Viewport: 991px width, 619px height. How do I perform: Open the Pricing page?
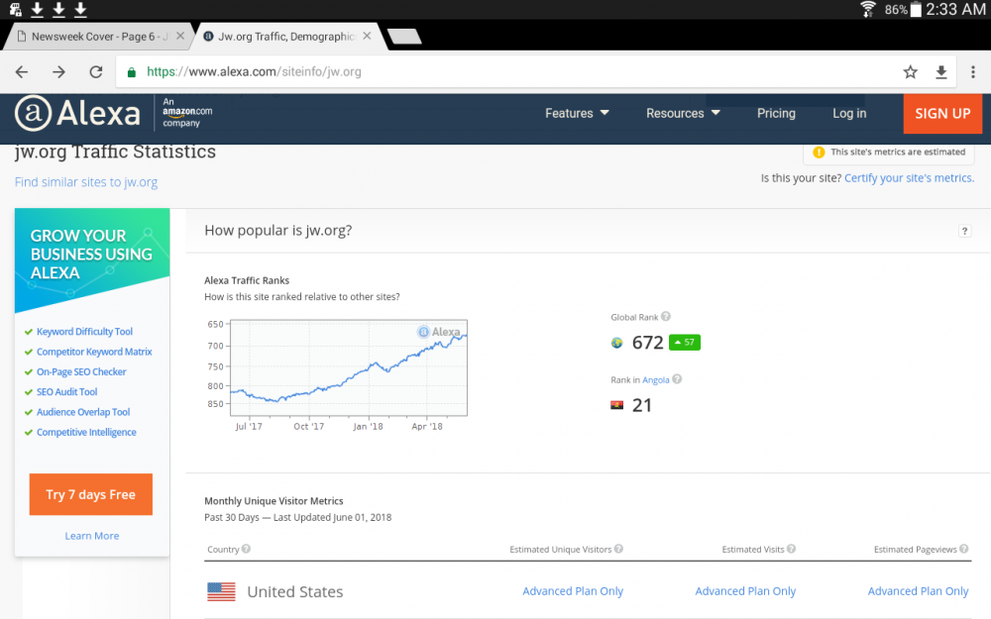776,114
